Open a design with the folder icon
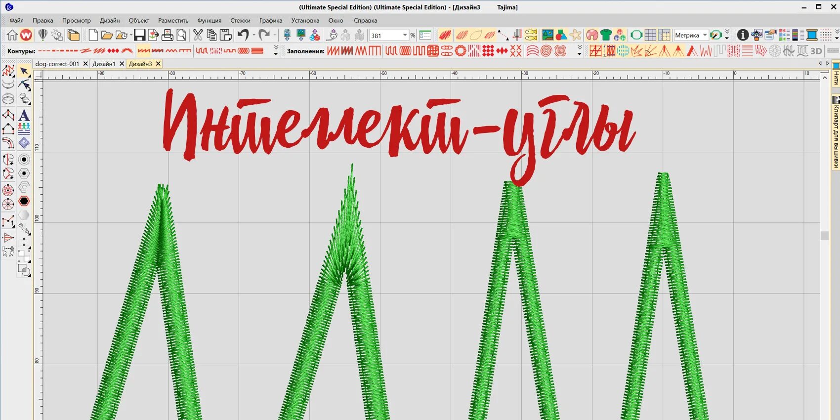Image resolution: width=840 pixels, height=420 pixels. point(106,35)
